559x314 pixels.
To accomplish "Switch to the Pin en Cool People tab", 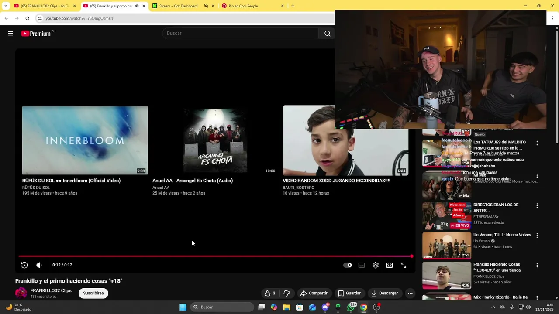I will tap(243, 6).
